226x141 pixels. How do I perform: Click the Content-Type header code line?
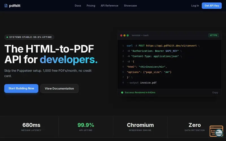154,56
